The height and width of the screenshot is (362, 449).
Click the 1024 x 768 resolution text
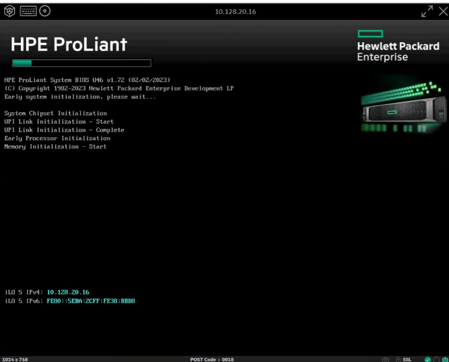15,360
